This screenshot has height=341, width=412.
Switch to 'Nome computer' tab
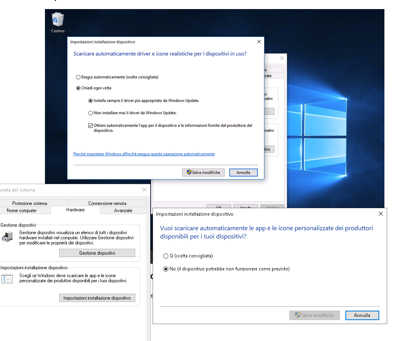click(x=22, y=211)
